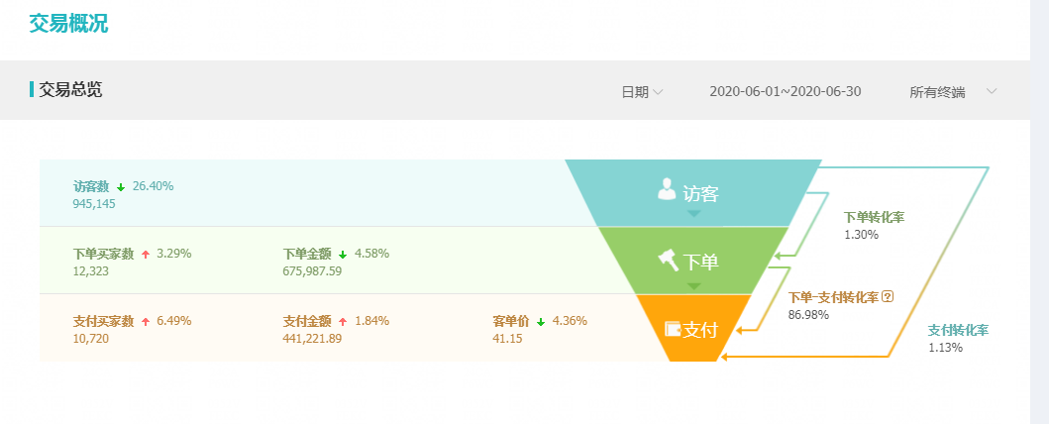Click the orange 支付 funnel segment
Image resolution: width=1049 pixels, height=424 pixels.
click(693, 328)
